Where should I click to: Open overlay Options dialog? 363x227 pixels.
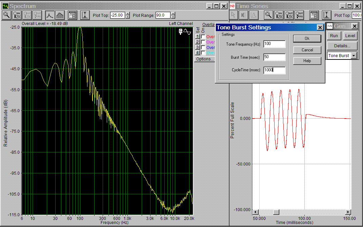click(205, 59)
